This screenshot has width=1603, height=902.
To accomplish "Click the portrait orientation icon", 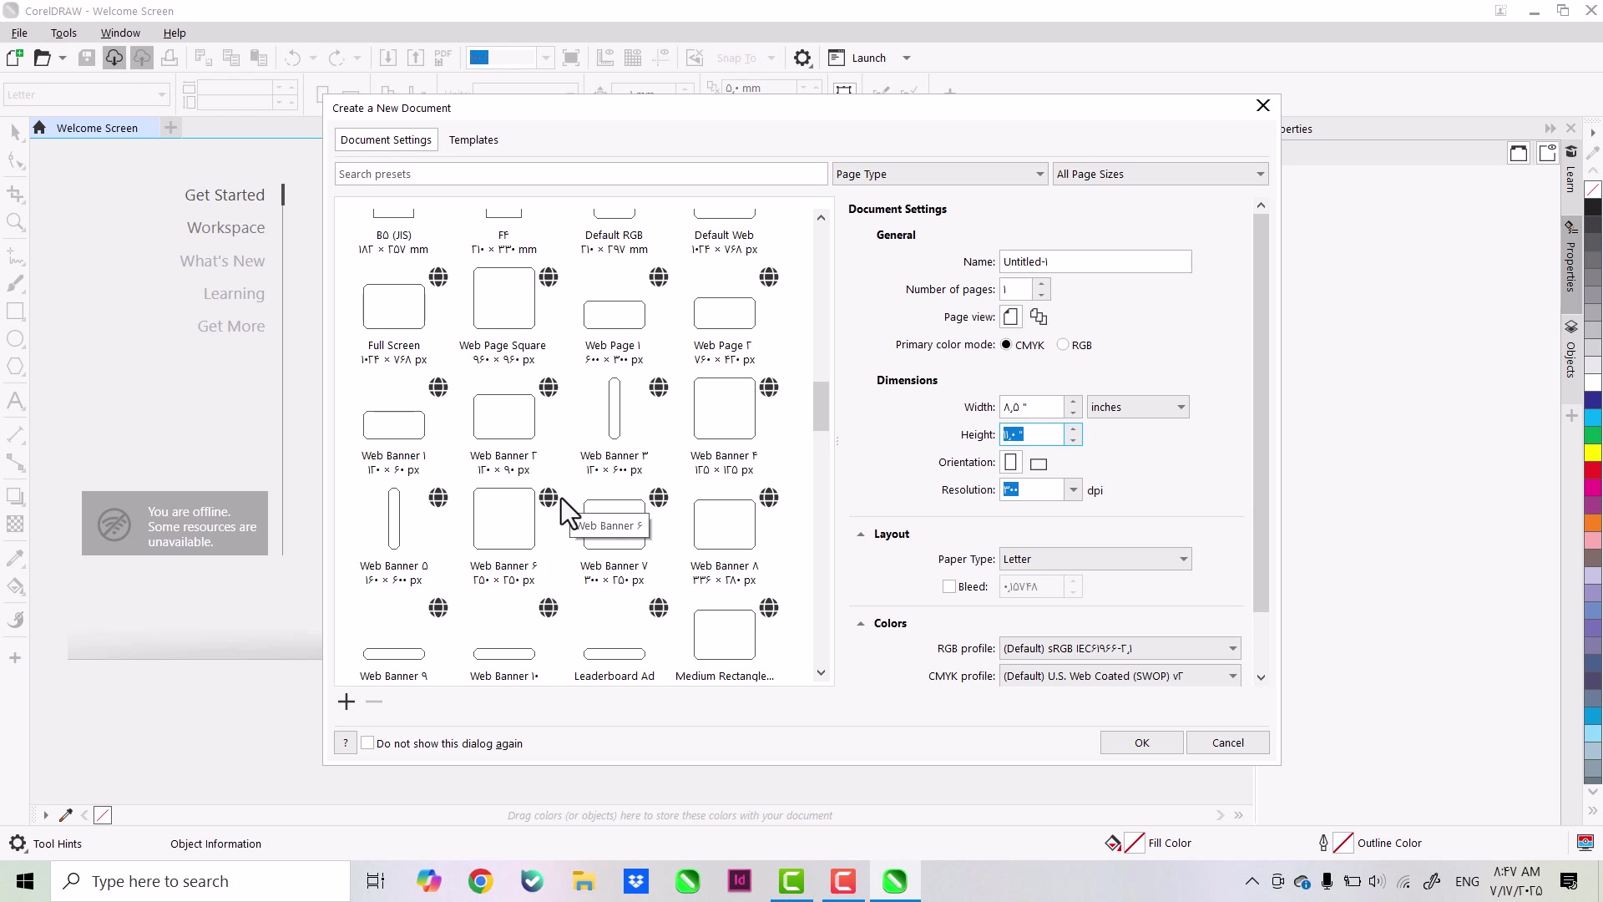I will (1011, 462).
